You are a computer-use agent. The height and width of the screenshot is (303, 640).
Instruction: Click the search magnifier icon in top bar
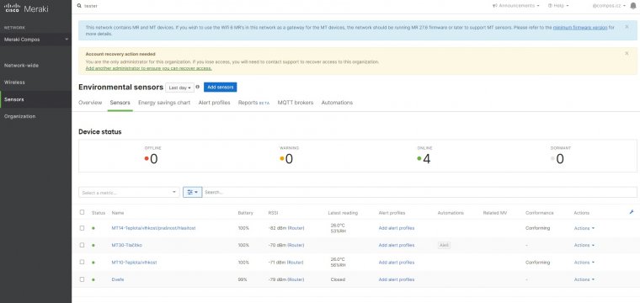(x=79, y=6)
